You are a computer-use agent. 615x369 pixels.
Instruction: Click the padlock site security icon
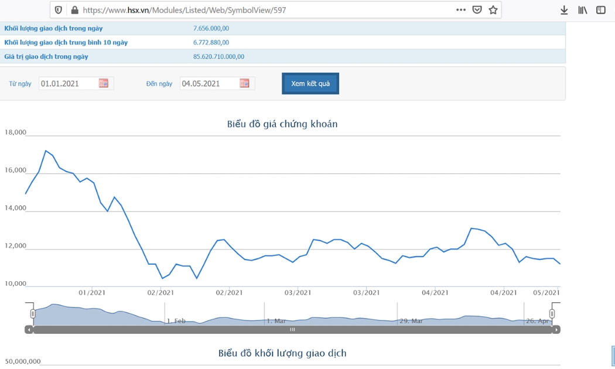pyautogui.click(x=74, y=10)
